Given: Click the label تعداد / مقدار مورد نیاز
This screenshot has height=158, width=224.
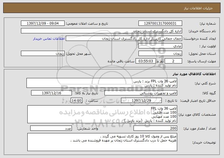Looking at the screenshot, I should point(200,128).
